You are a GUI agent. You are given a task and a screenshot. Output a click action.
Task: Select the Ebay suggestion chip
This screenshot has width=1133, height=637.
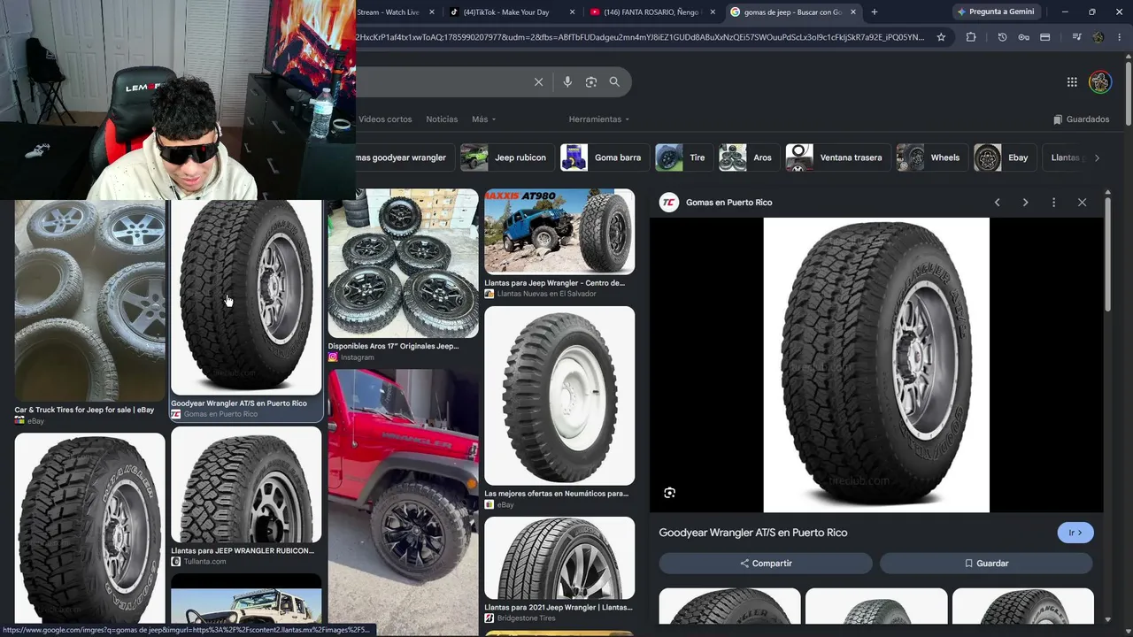1004,157
